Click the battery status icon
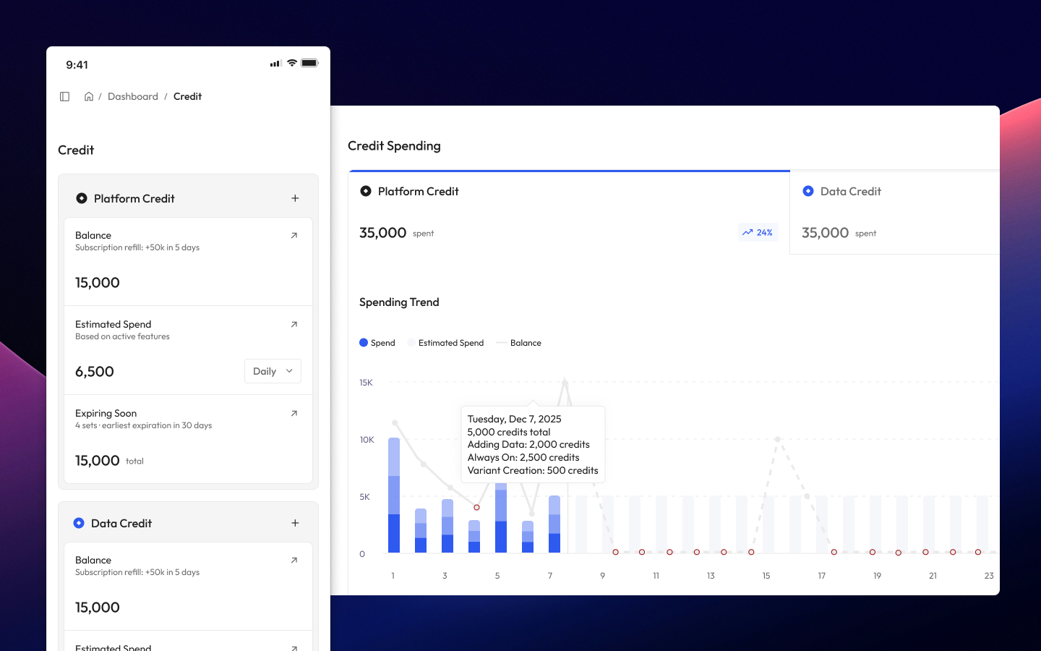 pyautogui.click(x=310, y=63)
